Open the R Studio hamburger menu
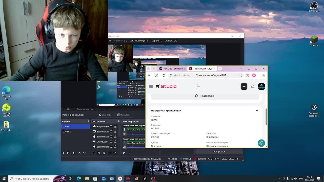Image resolution: width=324 pixels, height=182 pixels. pos(151,86)
